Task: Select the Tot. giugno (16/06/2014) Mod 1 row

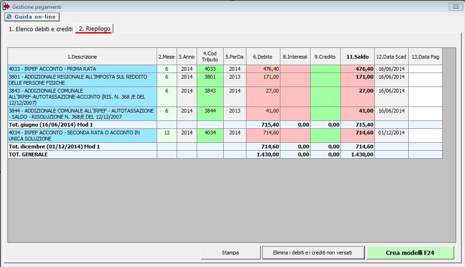Action: click(82, 125)
